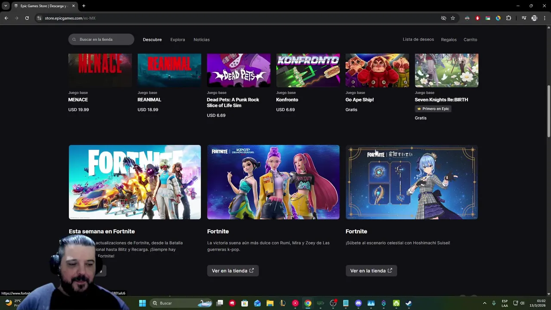Viewport: 551px width, 310px height.
Task: Click the vertical page scrollbar thumb
Action: pyautogui.click(x=548, y=111)
